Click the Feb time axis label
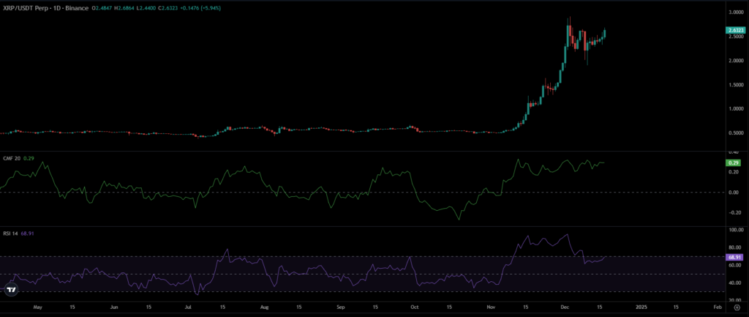The width and height of the screenshot is (749, 317). coord(718,306)
